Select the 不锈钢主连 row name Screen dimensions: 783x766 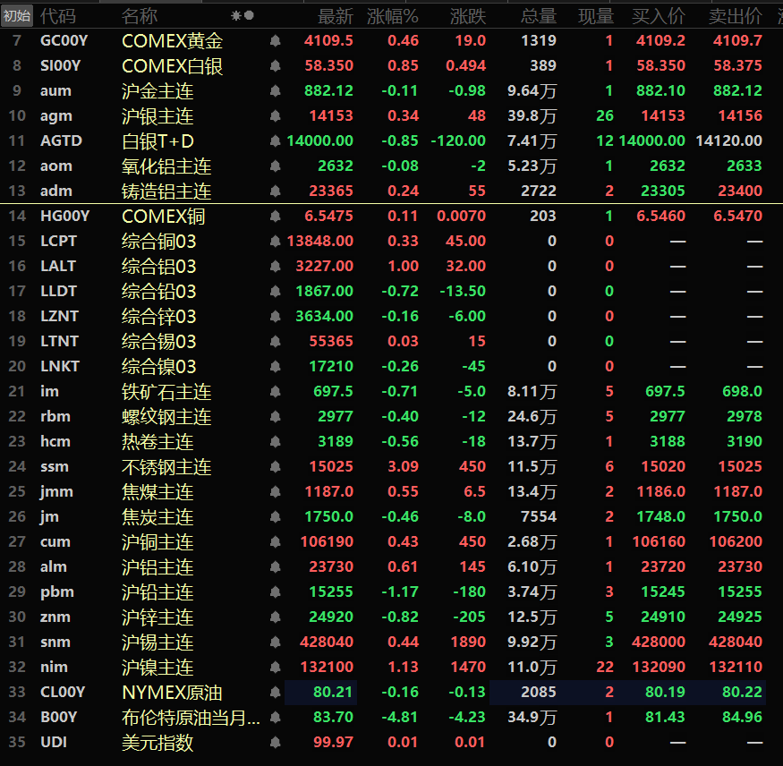(166, 467)
